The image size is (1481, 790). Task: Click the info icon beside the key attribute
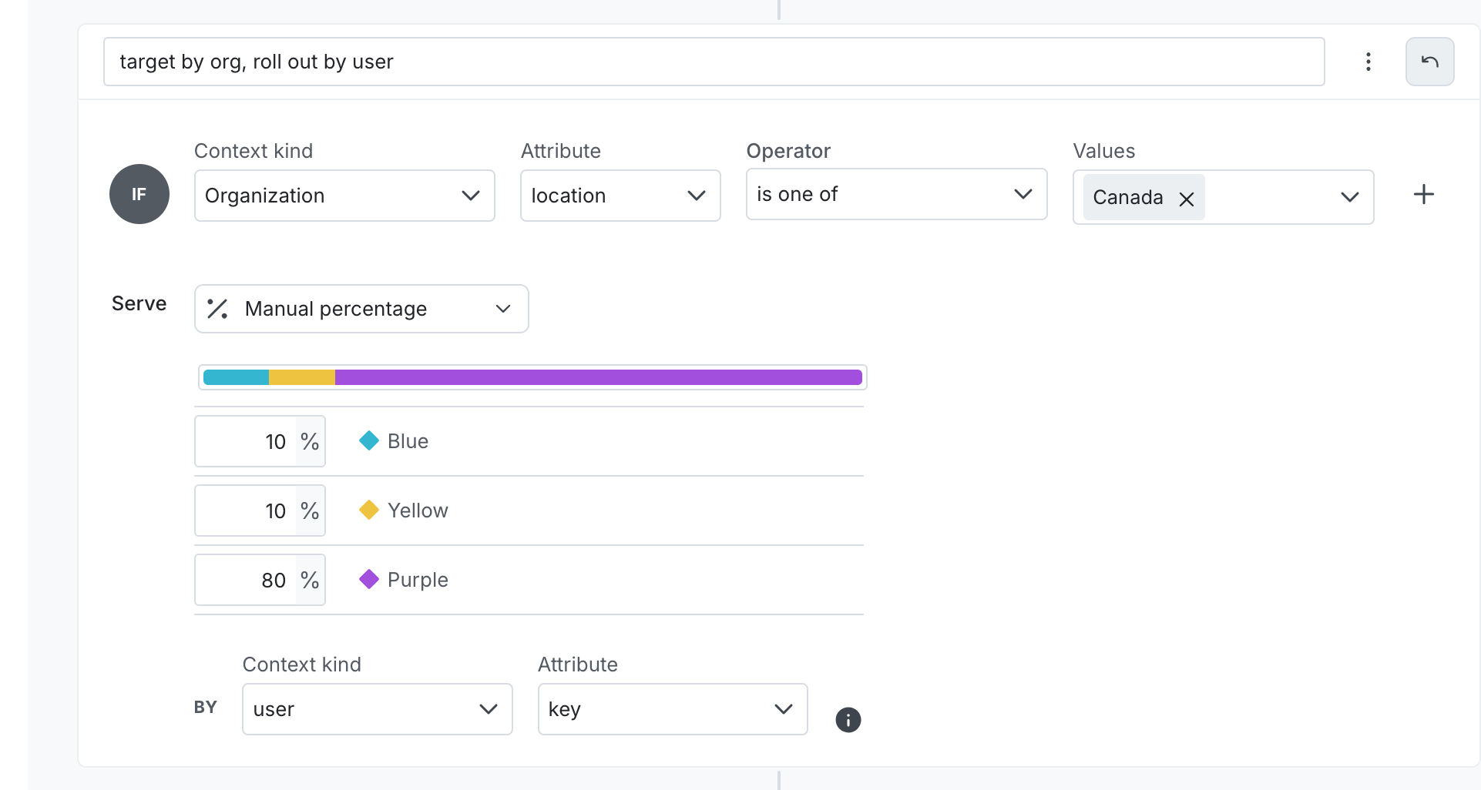(848, 720)
